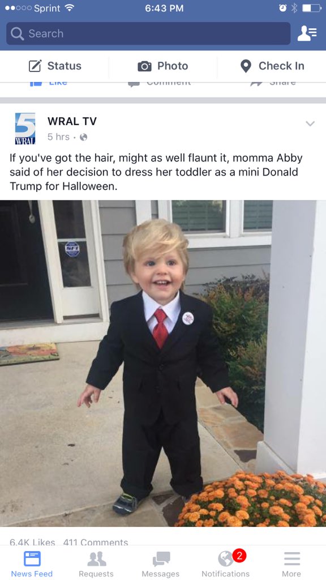Viewport: 326px width, 580px height.
Task: Open the toddler costume photo
Action: coord(163,363)
